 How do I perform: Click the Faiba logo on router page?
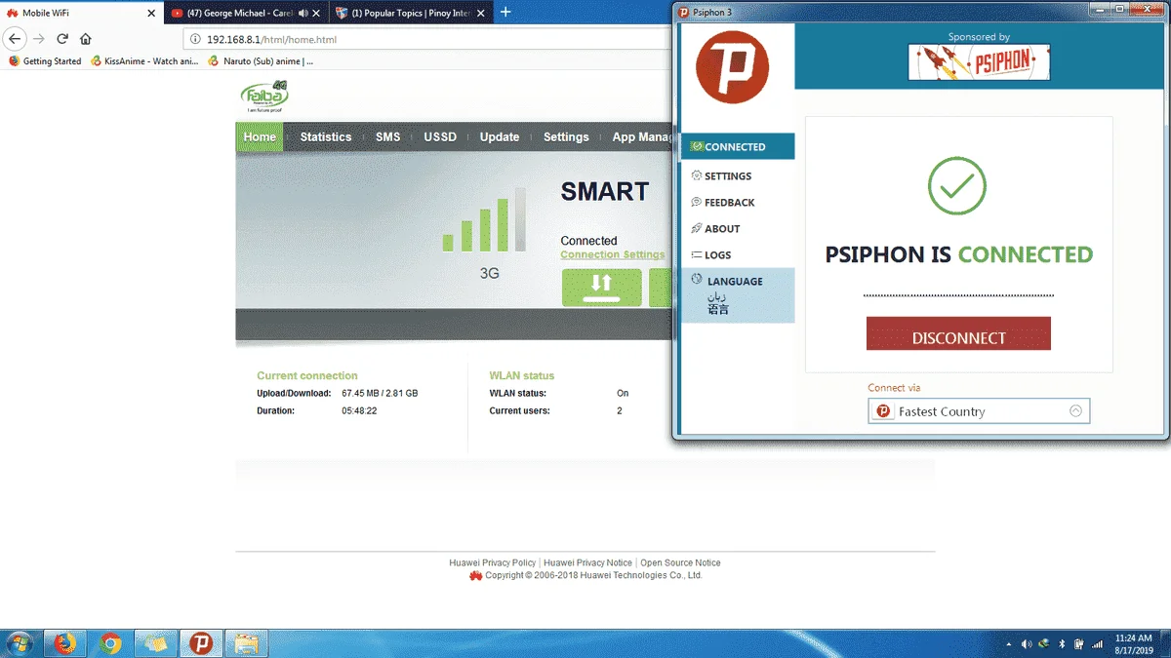[x=264, y=97]
